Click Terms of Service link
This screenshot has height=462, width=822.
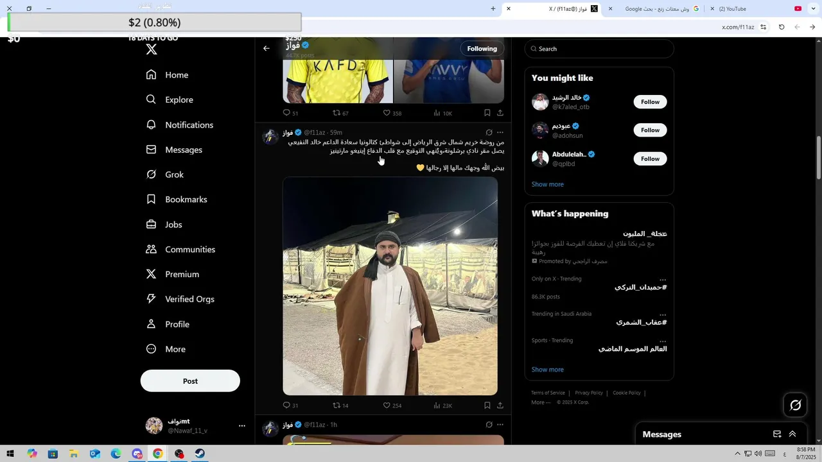point(548,393)
